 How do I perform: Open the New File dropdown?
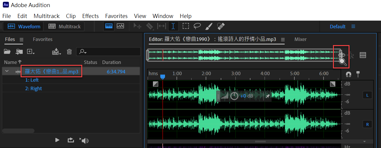coord(31,52)
